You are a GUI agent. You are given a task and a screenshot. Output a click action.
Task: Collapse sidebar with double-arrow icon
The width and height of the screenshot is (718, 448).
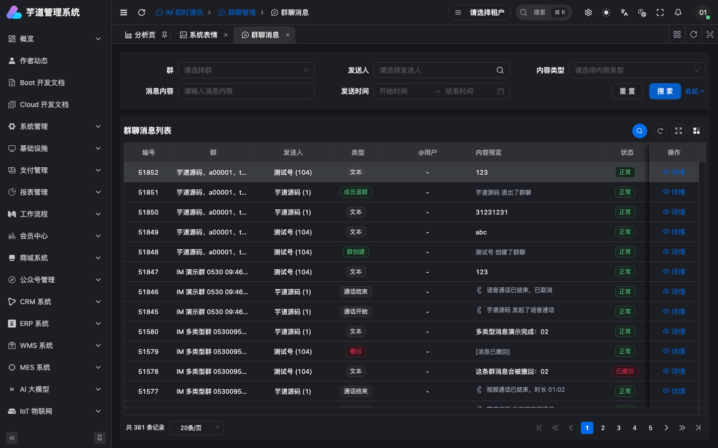pos(12,438)
